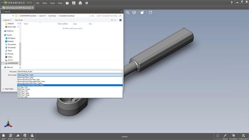249x140 pixels.
Task: Open display style dropdown arrow
Action: [x=138, y=12]
